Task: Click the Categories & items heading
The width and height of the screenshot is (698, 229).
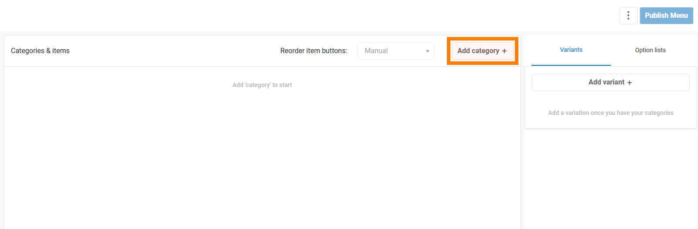Action: 40,51
